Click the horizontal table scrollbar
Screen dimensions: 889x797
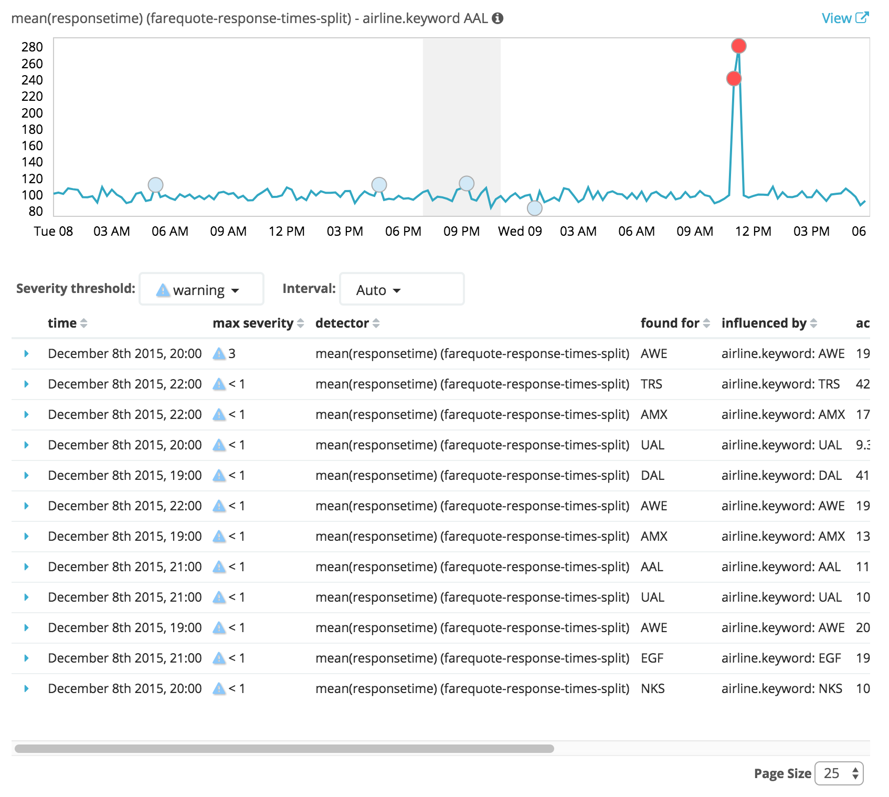tap(284, 749)
